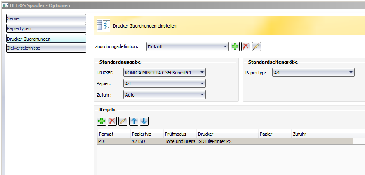Move selected rule down

point(144,121)
